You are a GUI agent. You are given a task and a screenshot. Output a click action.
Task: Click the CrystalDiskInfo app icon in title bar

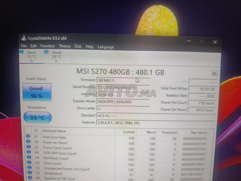coord(24,38)
